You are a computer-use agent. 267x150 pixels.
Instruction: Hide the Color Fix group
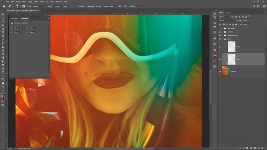click(x=220, y=32)
